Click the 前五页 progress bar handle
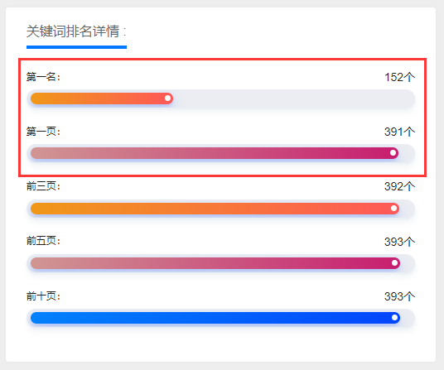Image resolution: width=444 pixels, height=370 pixels. 394,262
